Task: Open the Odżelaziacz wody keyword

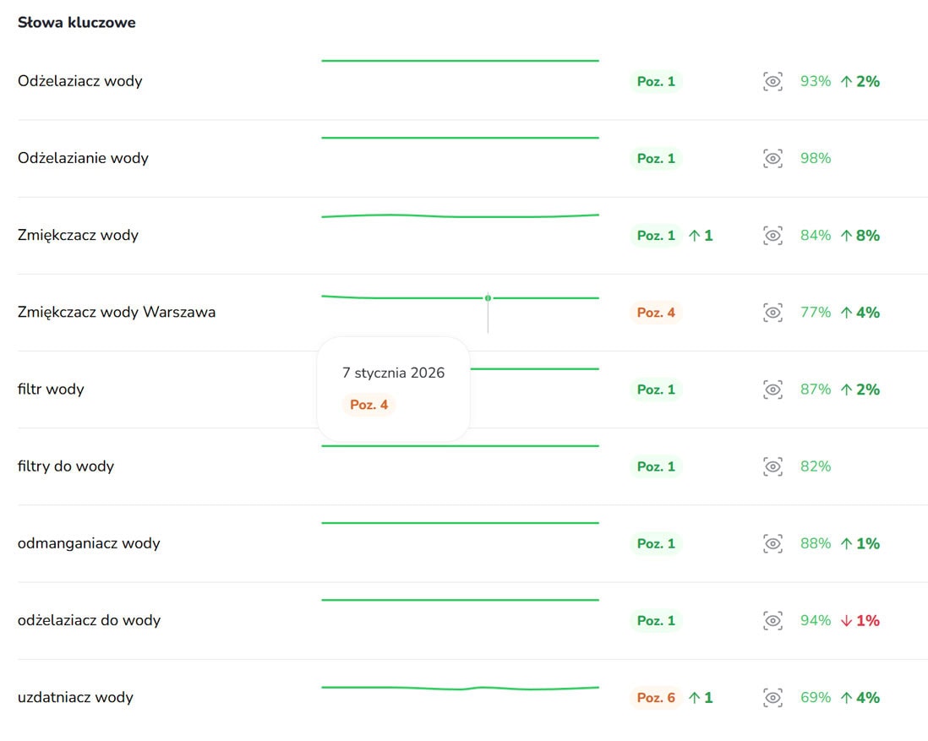Action: click(x=79, y=82)
